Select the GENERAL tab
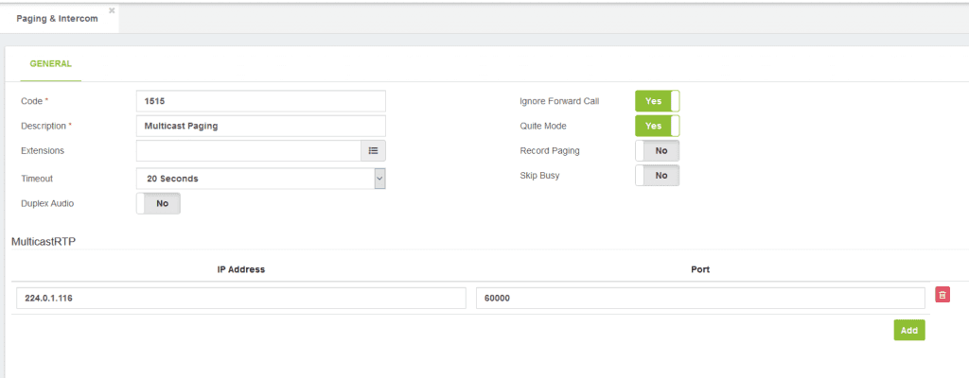This screenshot has height=378, width=969. 51,63
